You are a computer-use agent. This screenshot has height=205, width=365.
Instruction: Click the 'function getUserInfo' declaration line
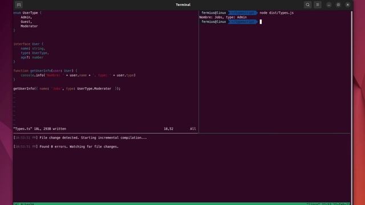coord(45,71)
